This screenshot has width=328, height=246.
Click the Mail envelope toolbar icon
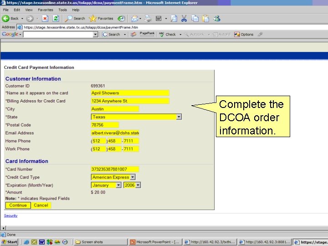click(135, 18)
